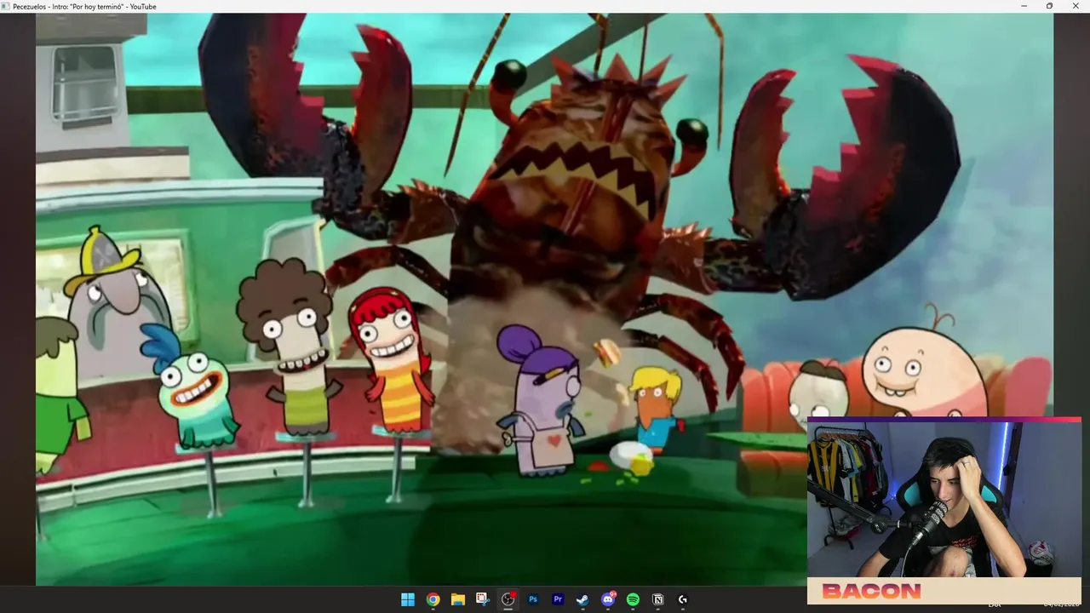Open Premiere Pro from the taskbar
Viewport: 1090px width, 613px height.
point(558,599)
